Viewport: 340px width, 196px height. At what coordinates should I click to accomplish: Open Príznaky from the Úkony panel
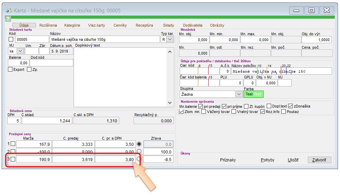[228, 160]
